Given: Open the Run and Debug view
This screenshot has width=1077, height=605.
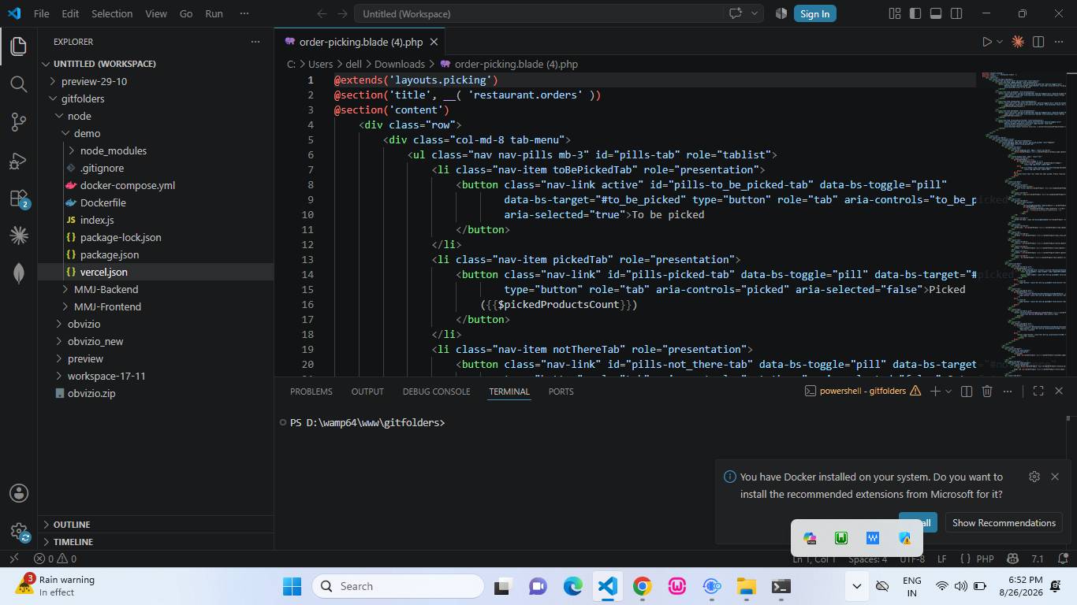Looking at the screenshot, I should (x=18, y=160).
